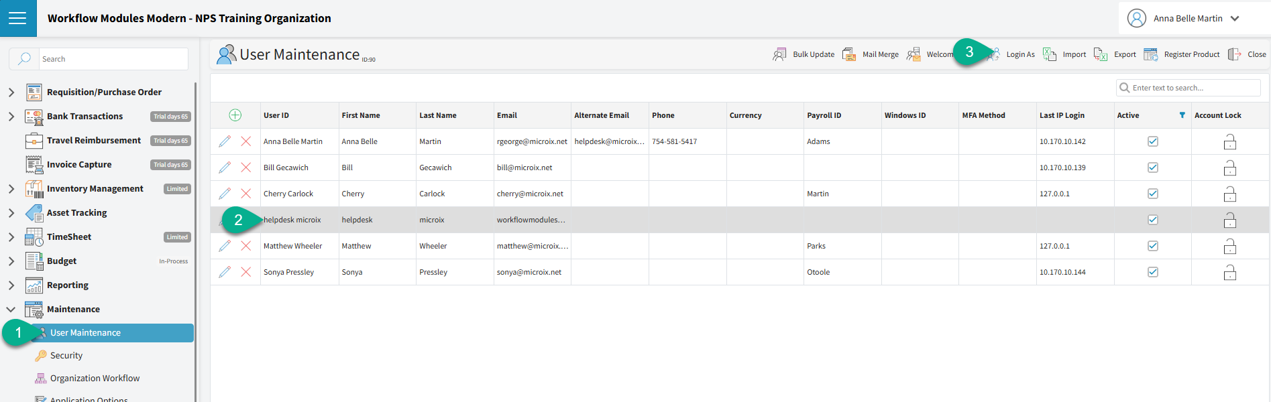
Task: Click account lock icon for Sonya Pressley
Action: pyautogui.click(x=1229, y=273)
